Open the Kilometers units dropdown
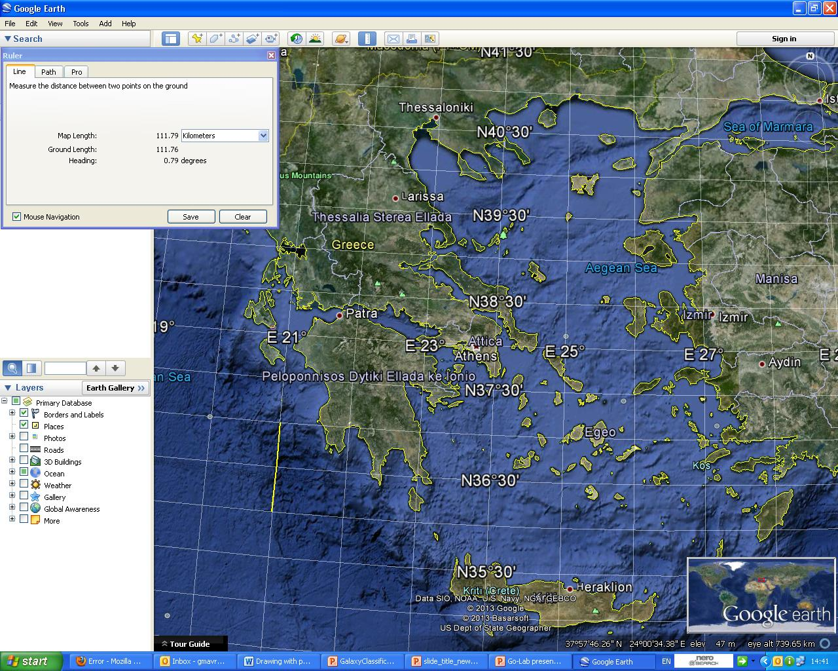The width and height of the screenshot is (838, 671). click(x=225, y=136)
